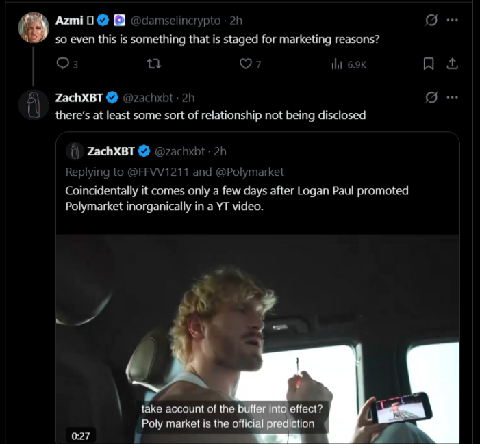Reply to Azmi's tweet
Viewport: 480px width, 444px height.
pos(63,64)
